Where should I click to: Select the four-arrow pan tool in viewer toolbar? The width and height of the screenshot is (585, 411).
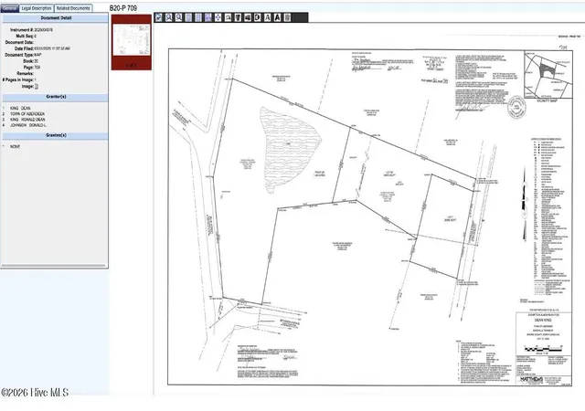218,17
